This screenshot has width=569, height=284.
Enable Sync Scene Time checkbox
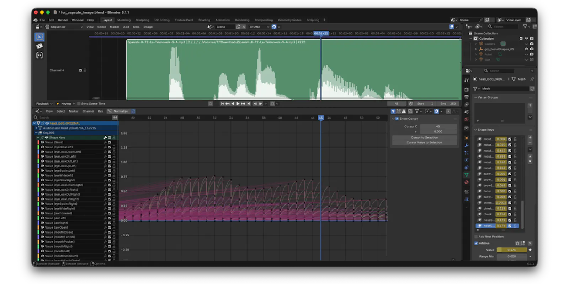pos(79,104)
